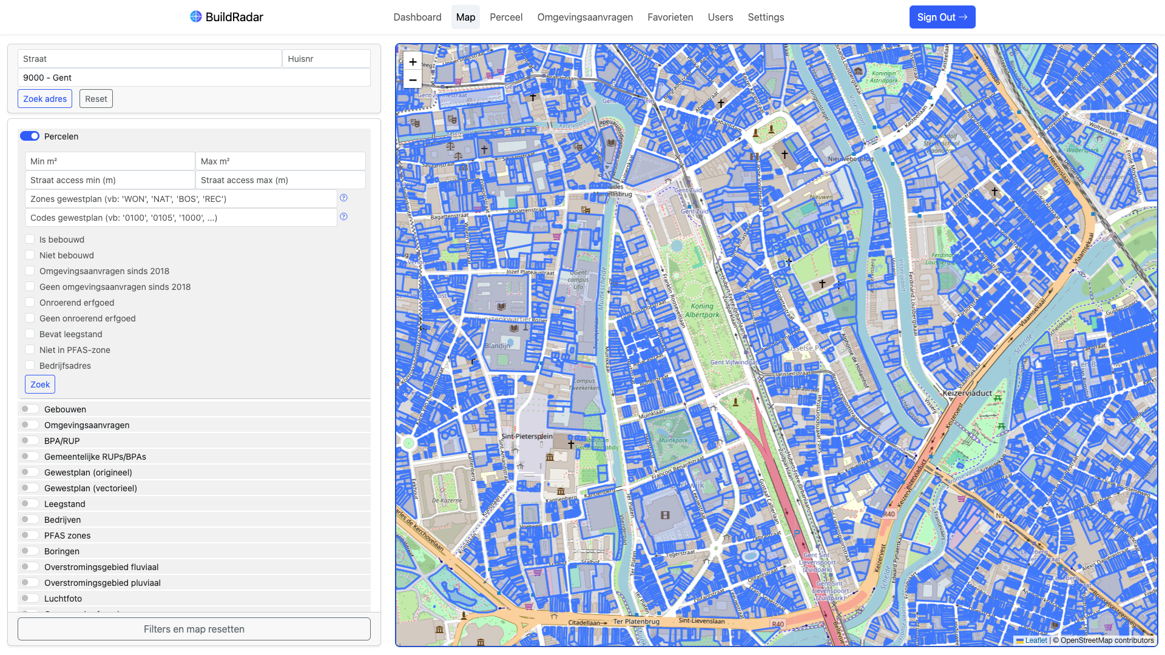1165x655 pixels.
Task: Click help icon beside Codes gewestplan
Action: (343, 217)
